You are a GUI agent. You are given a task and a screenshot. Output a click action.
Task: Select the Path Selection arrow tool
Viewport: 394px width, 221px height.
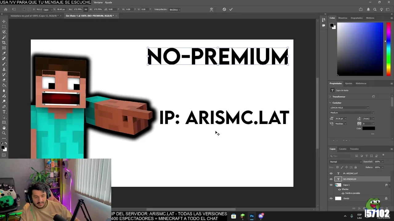[4, 117]
